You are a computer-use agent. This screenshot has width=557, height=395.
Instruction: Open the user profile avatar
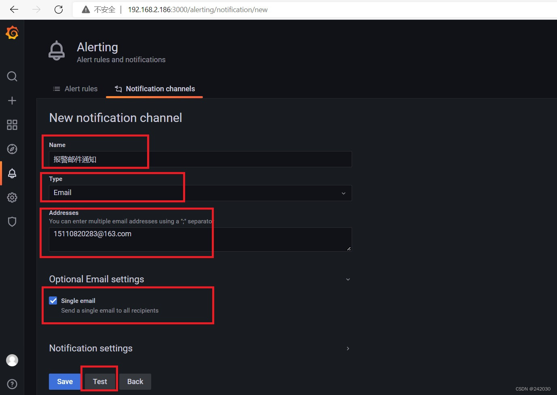pos(12,360)
